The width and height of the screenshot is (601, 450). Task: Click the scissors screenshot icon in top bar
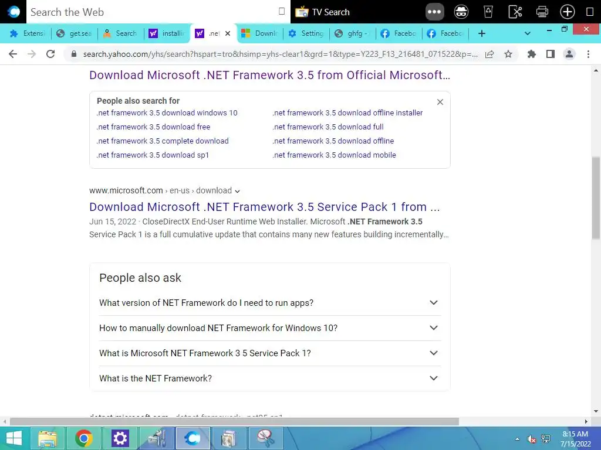515,12
